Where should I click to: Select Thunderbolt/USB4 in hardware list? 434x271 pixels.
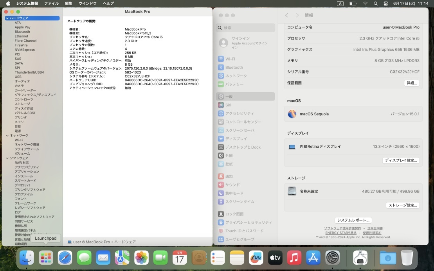click(x=29, y=72)
